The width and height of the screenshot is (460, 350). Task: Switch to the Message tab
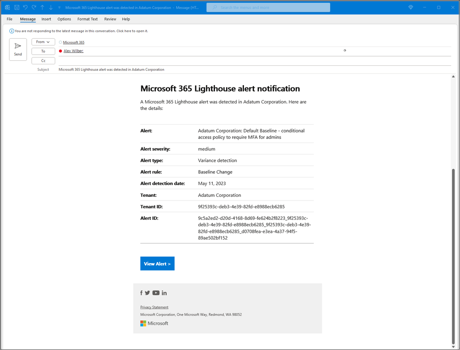click(x=28, y=19)
